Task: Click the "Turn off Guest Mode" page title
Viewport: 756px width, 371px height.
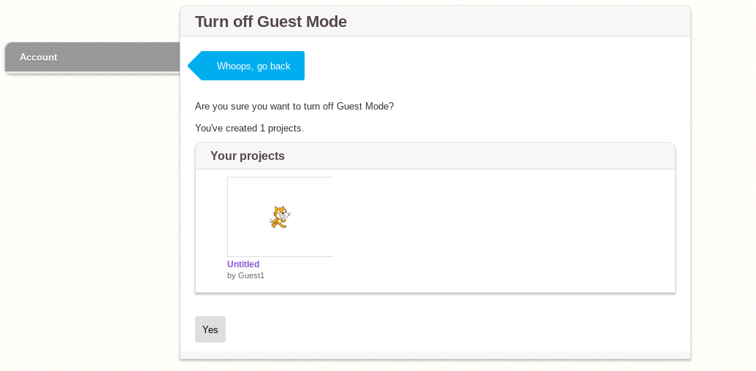Action: (271, 22)
